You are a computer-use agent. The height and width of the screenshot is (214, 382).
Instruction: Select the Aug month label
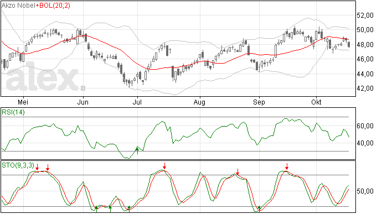[x=199, y=102]
